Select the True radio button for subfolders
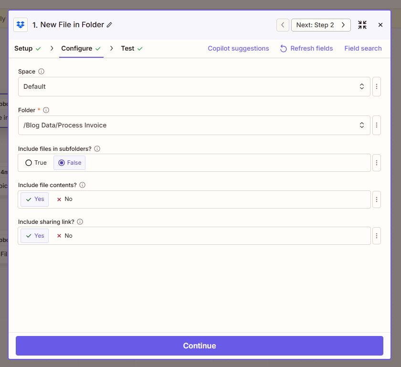Screen dimensions: 401x367 click(x=28, y=162)
